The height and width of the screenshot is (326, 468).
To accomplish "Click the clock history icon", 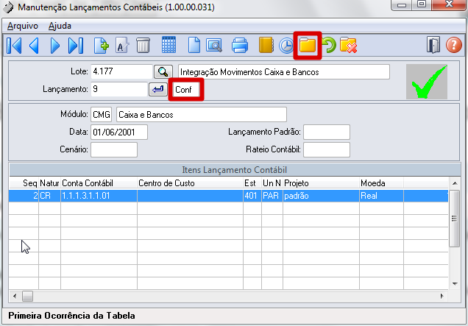I will click(x=286, y=46).
